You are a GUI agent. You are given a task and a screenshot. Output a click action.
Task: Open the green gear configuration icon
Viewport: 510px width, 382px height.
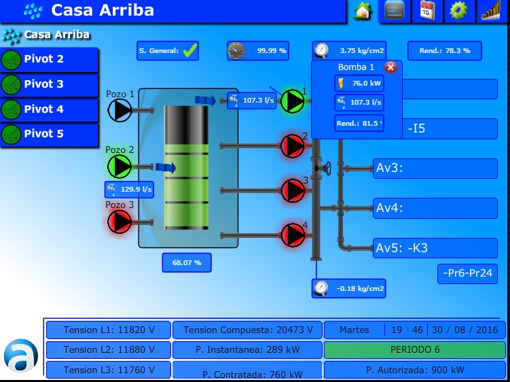pos(458,10)
